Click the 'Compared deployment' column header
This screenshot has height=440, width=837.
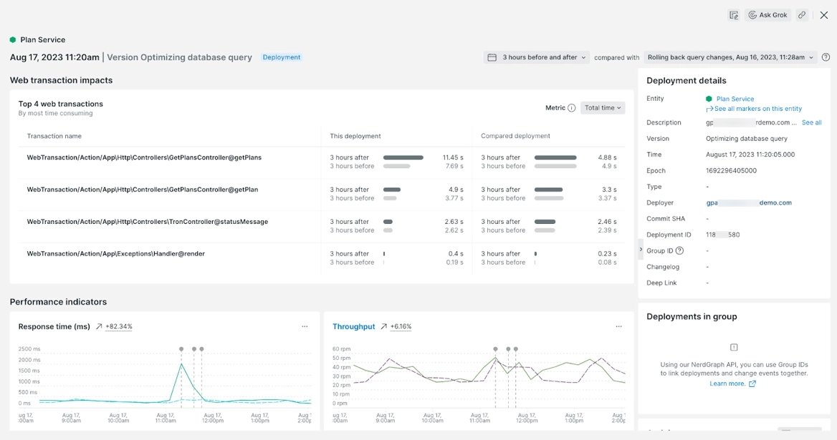[515, 136]
